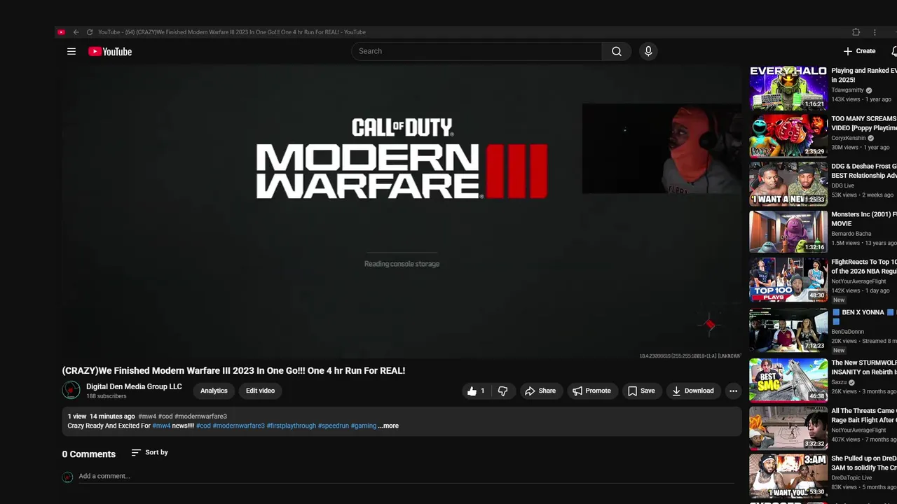The image size is (897, 504).
Task: Open FlightReacts Top 100 Plays thumbnail
Action: tap(788, 280)
